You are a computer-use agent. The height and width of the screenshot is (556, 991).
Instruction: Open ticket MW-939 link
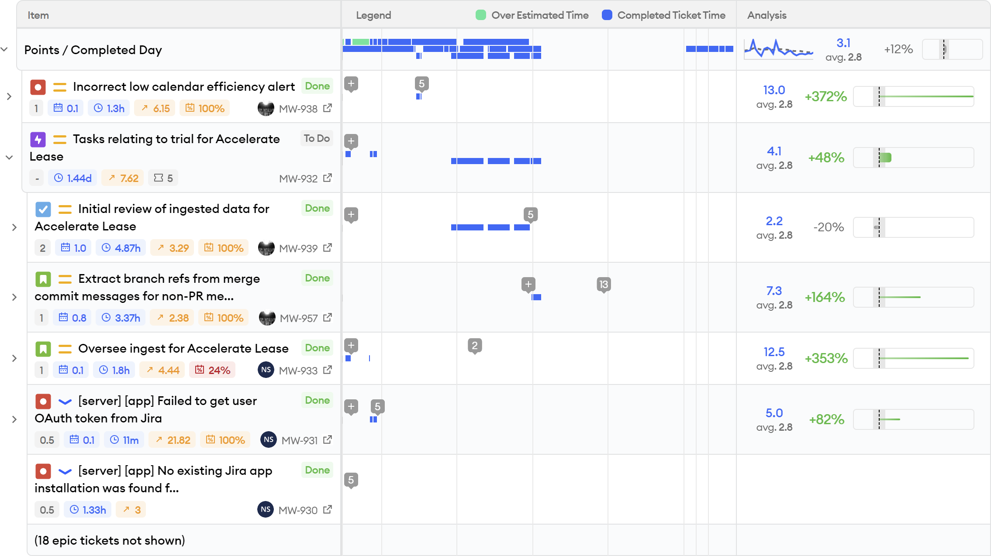pyautogui.click(x=298, y=248)
